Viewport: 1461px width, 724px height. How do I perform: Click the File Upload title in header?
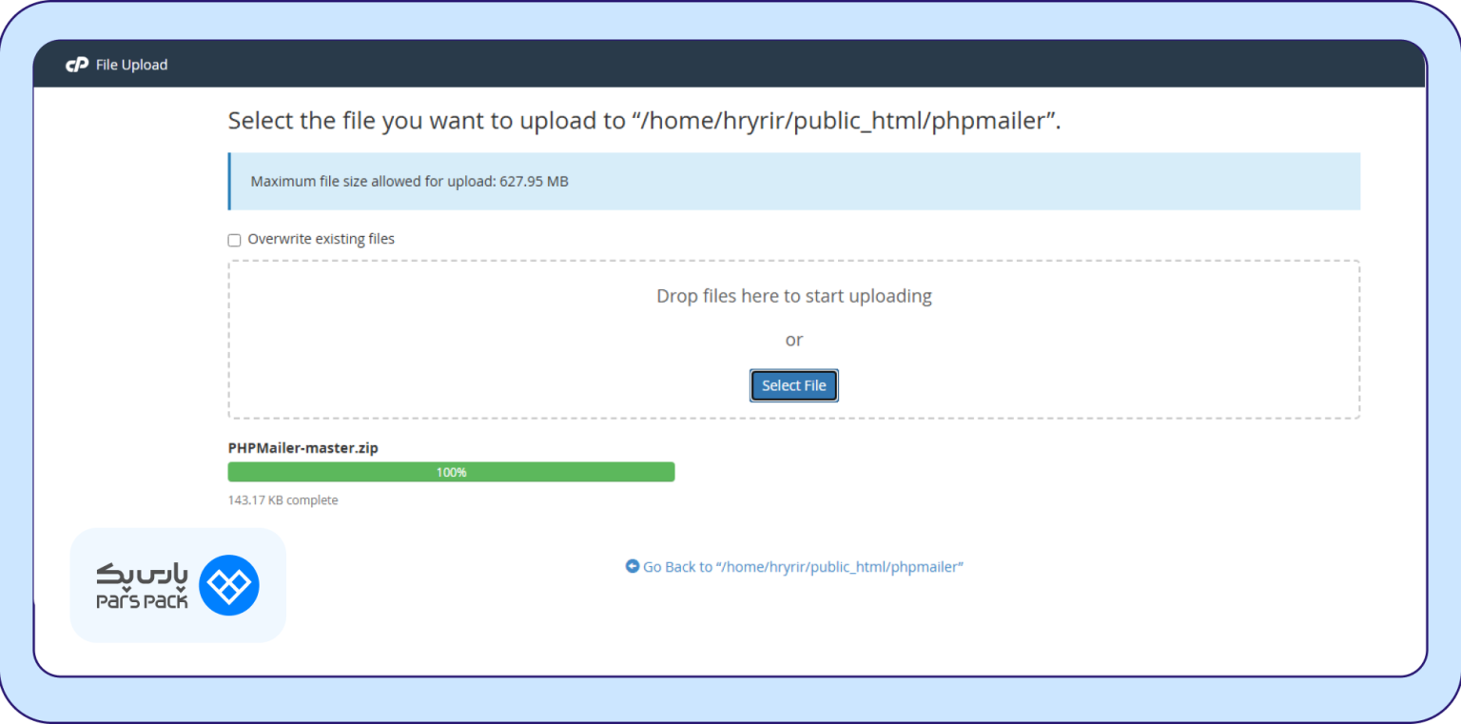pyautogui.click(x=131, y=65)
